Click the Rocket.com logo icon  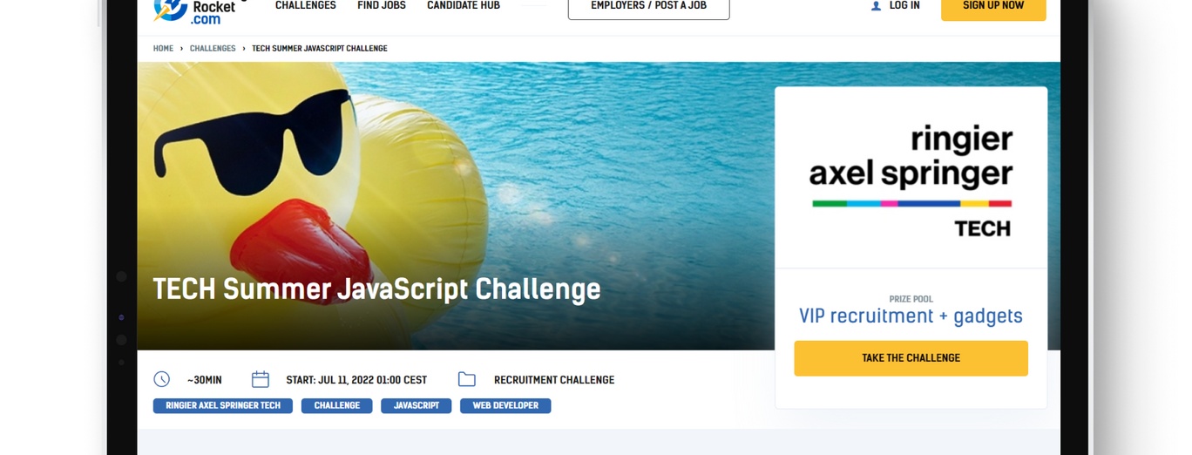coord(170,9)
